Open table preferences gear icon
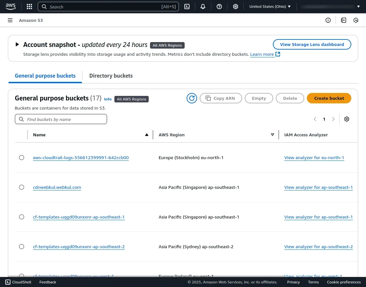 (347, 119)
